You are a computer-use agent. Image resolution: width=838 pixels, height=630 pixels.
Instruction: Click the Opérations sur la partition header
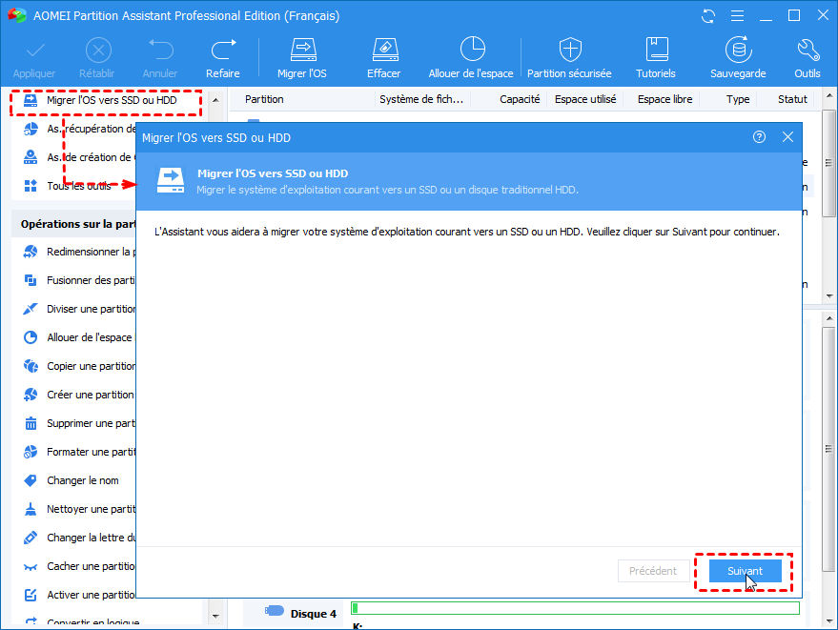click(73, 224)
